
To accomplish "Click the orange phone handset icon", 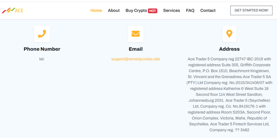I will click(x=42, y=34).
